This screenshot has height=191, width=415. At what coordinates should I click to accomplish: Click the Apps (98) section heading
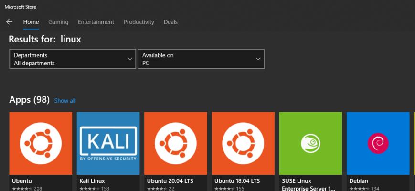[x=30, y=100]
